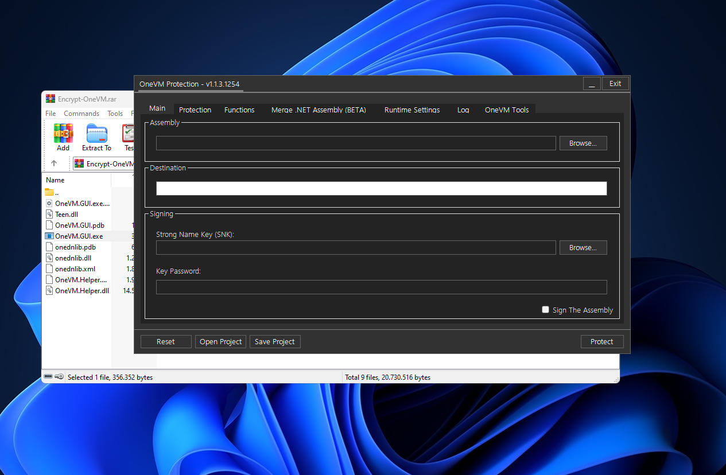Click the Strong Name Key (SNK) input field
Screen dimensions: 726x475
356,248
